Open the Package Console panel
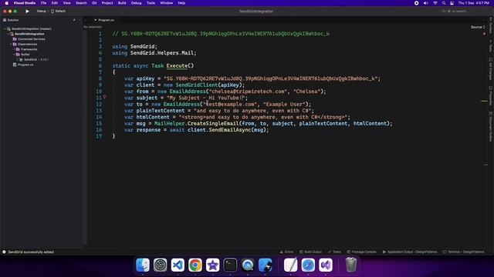This screenshot has height=277, width=494. click(x=361, y=252)
